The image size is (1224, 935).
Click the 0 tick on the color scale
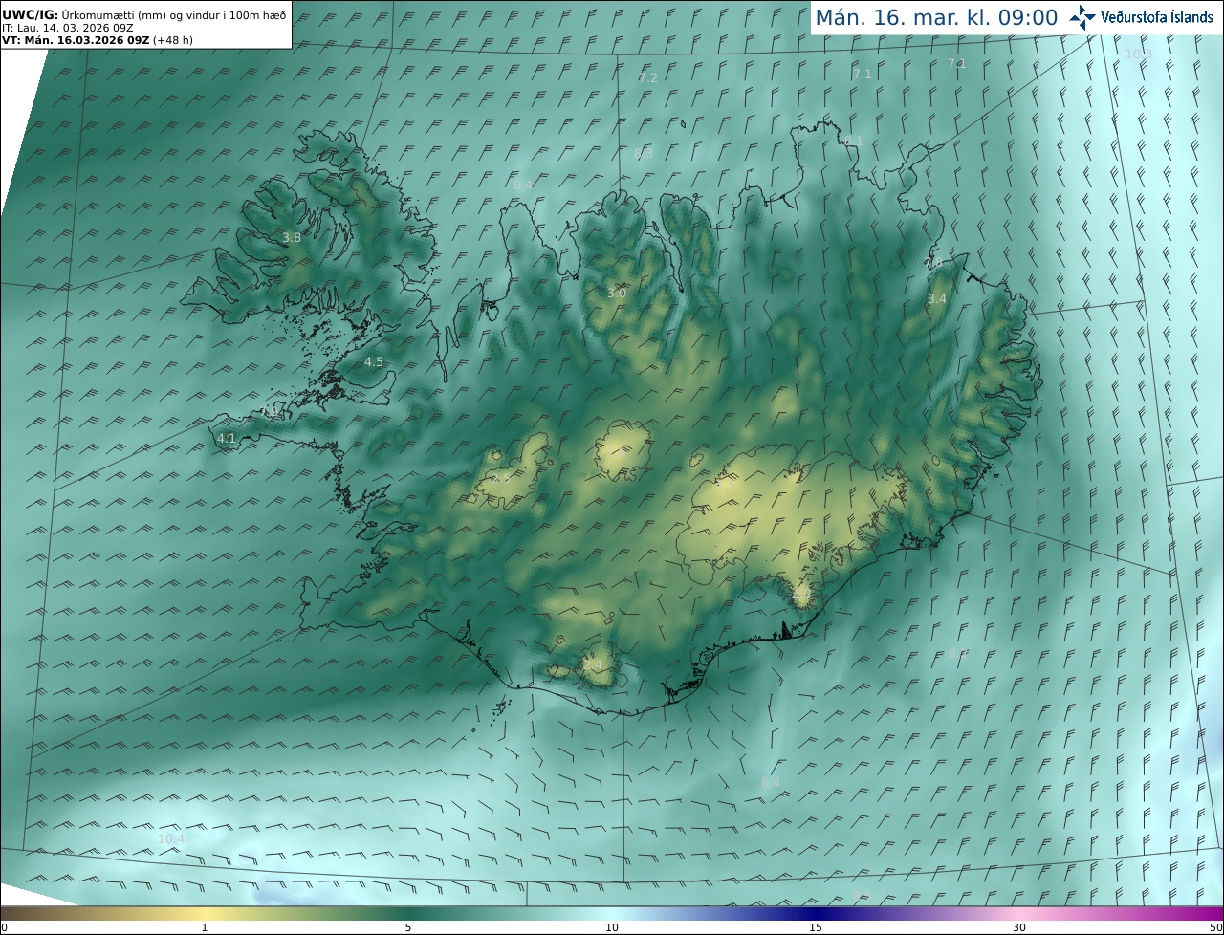pos(4,927)
